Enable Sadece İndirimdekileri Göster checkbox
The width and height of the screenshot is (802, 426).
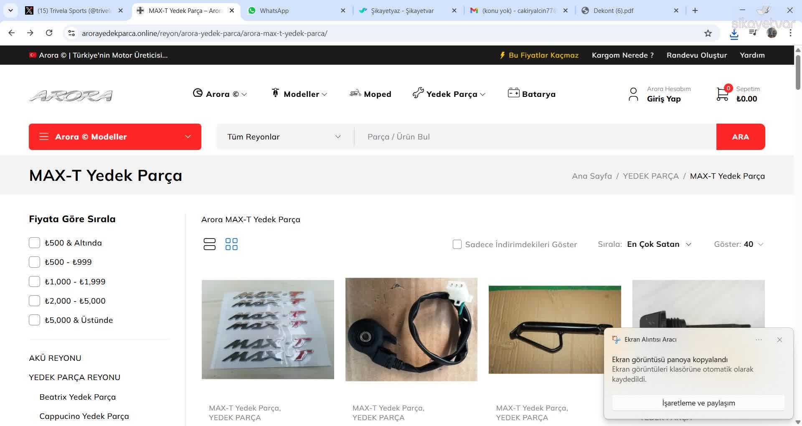point(457,245)
